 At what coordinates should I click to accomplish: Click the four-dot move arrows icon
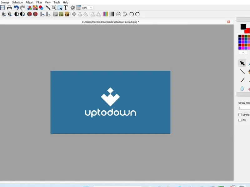pyautogui.click(x=74, y=14)
